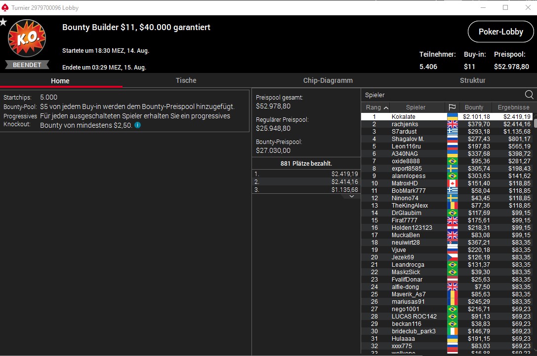Click Kokalate's country flag
Screen dimensions: 537x356
[452, 117]
